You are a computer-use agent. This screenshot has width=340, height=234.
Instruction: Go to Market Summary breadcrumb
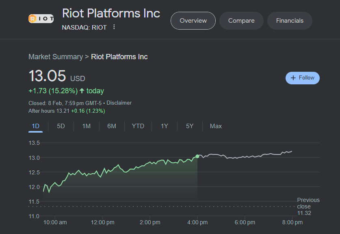pos(55,57)
